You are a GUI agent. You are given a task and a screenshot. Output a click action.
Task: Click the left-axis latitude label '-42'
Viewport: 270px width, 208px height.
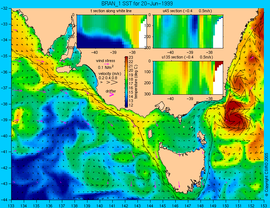click(x=4, y=168)
